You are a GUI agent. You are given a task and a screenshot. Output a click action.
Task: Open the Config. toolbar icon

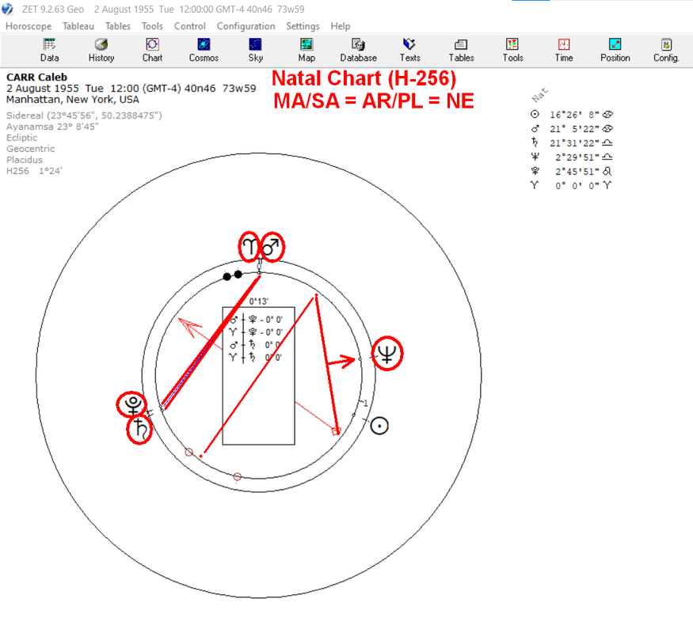[x=667, y=51]
